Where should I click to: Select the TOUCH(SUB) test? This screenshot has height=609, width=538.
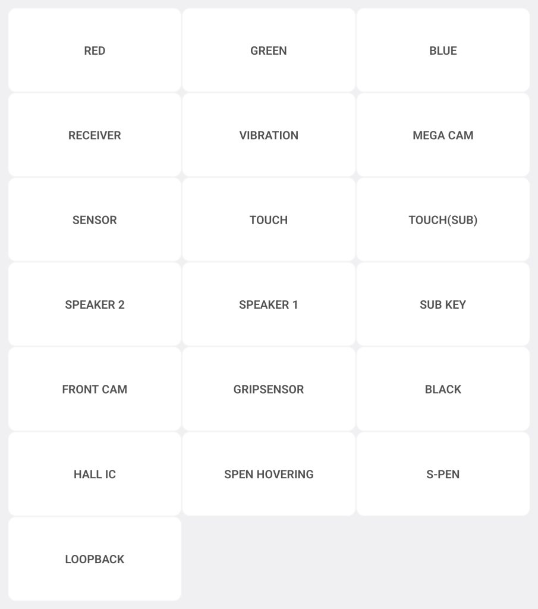click(x=443, y=220)
